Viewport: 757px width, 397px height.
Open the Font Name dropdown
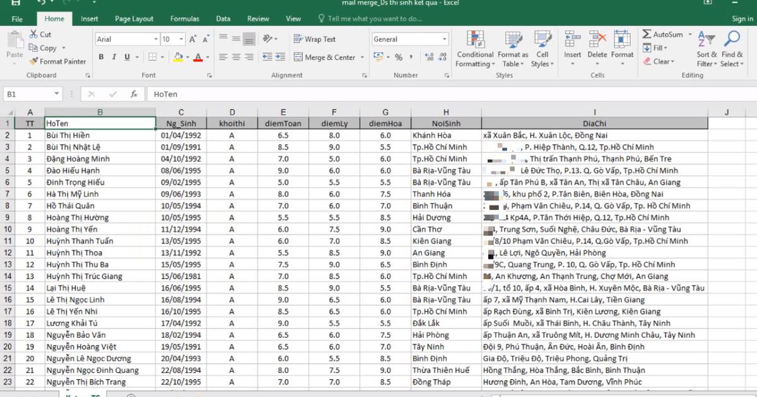click(154, 38)
